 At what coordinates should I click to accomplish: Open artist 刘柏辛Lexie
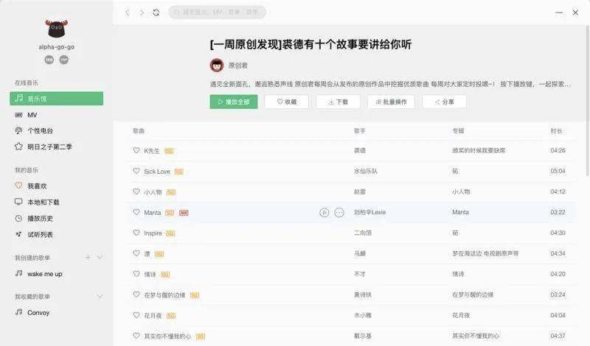tap(369, 212)
